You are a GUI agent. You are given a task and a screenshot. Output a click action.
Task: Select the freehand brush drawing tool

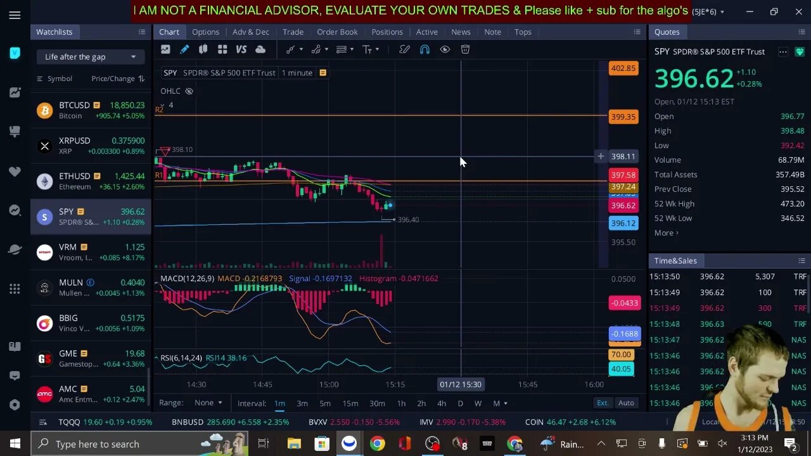tap(404, 49)
